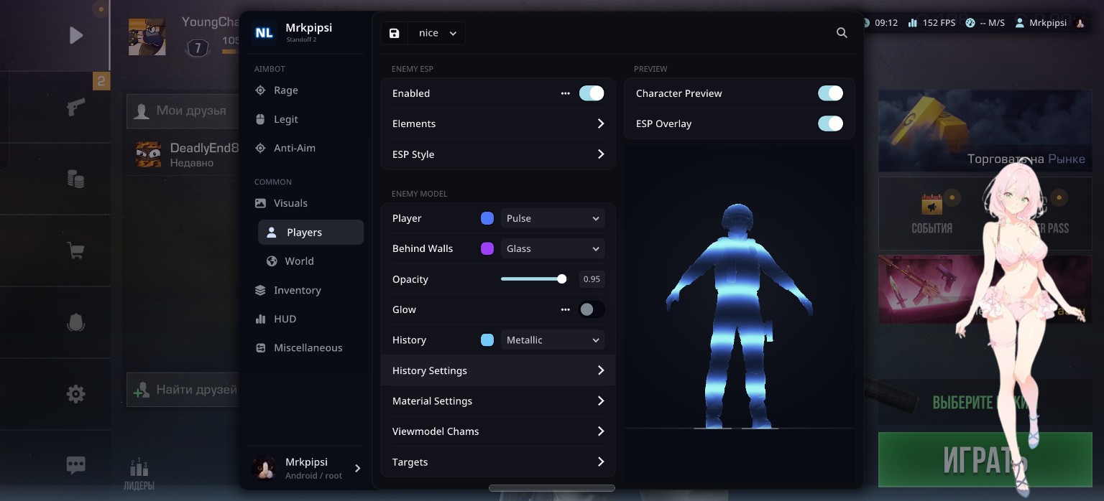The width and height of the screenshot is (1104, 501).
Task: Open the Enabled row three-dots options
Action: 566,93
